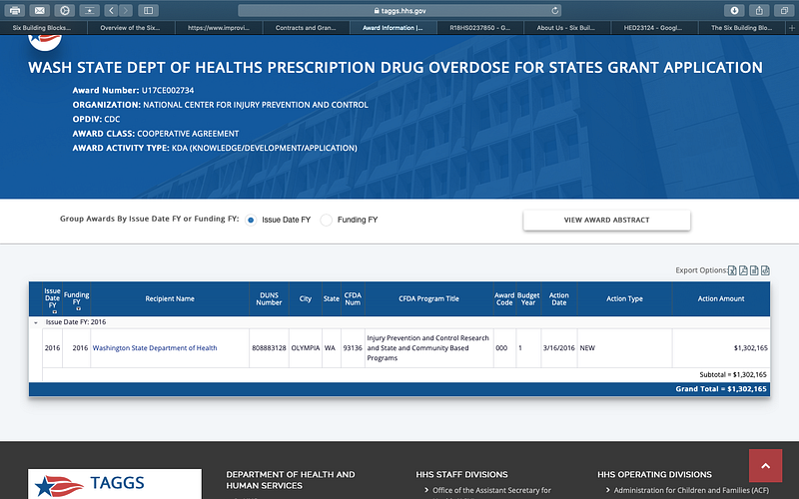The width and height of the screenshot is (799, 499).
Task: Add a new tab with plus button
Action: pyautogui.click(x=792, y=28)
